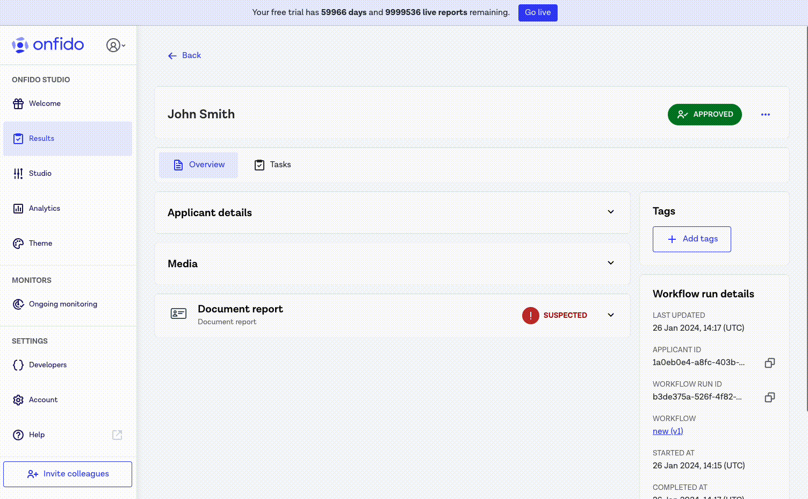The width and height of the screenshot is (808, 499).
Task: Open the Analytics panel
Action: click(x=45, y=208)
